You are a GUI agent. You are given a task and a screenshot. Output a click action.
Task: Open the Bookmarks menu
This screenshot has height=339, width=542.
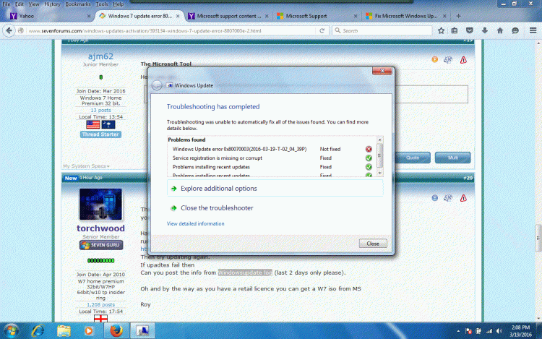pos(78,4)
